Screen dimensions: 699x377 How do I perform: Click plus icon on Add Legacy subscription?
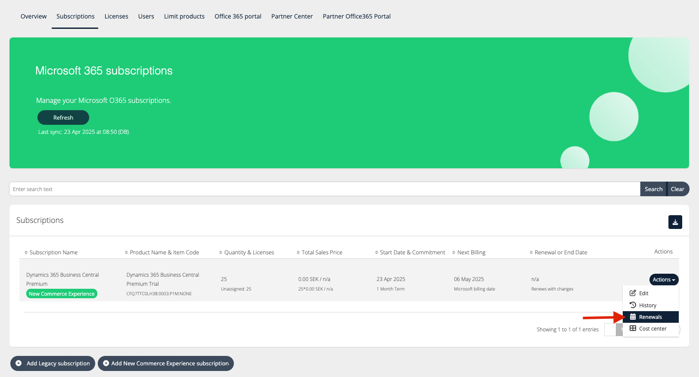(19, 363)
